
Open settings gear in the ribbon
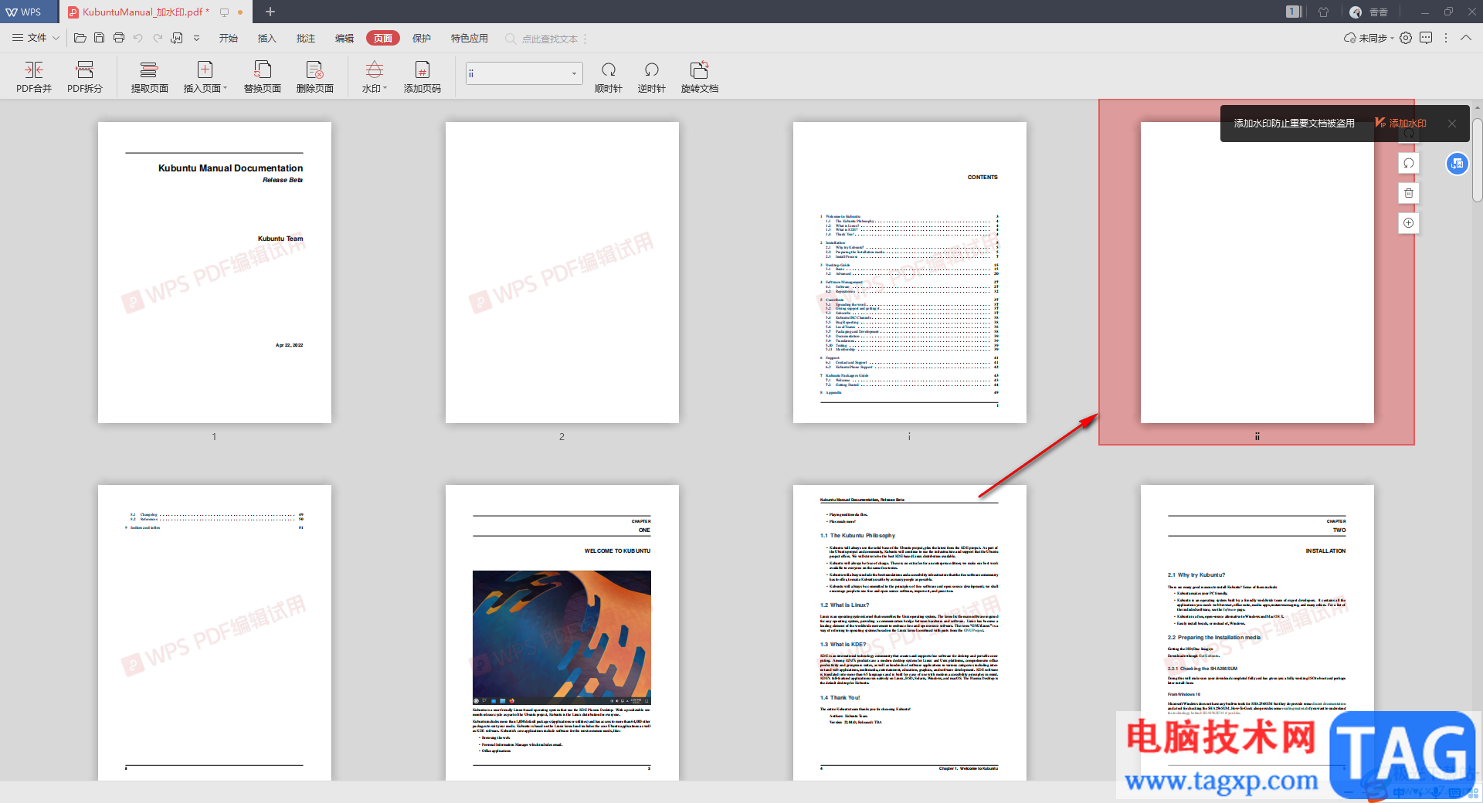point(1406,38)
